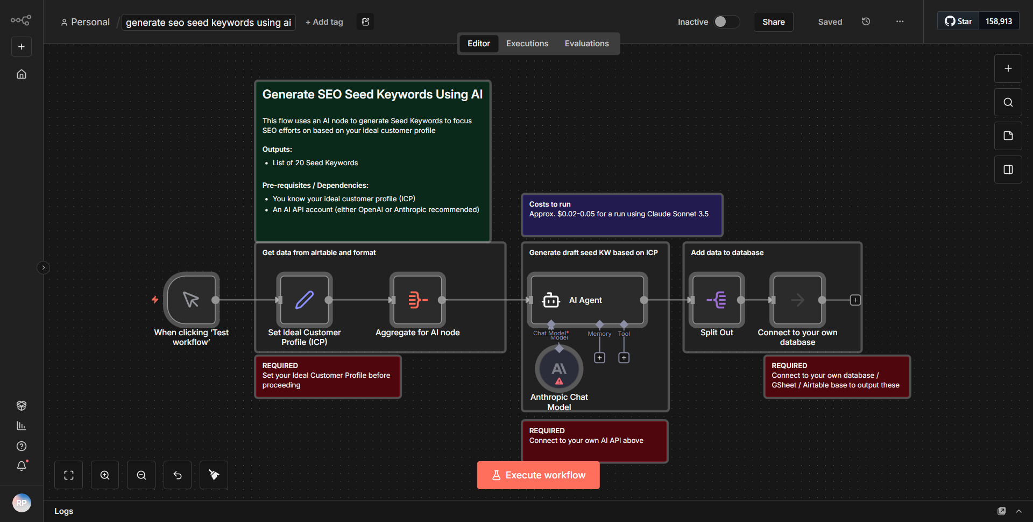
Task: Search nodes using the magnifier icon
Action: (x=1008, y=102)
